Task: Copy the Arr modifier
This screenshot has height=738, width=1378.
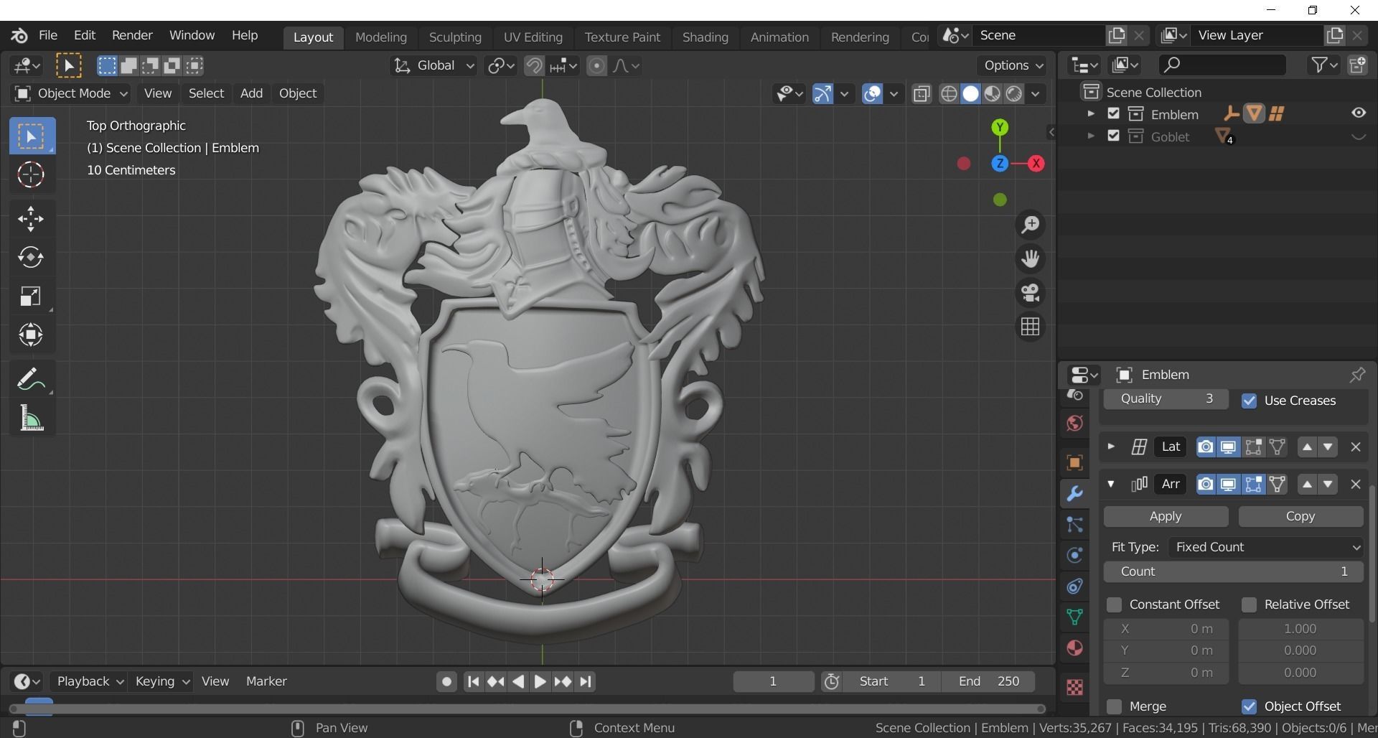Action: (1300, 516)
